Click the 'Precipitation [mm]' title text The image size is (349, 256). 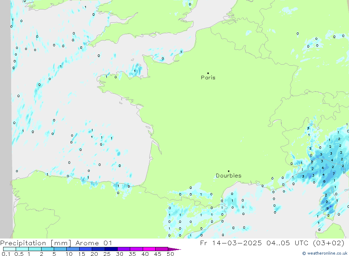click(x=36, y=243)
